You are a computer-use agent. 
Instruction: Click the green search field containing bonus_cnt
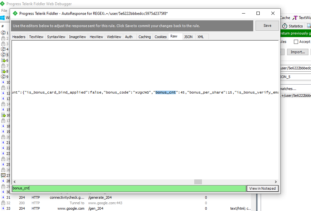[129, 188]
